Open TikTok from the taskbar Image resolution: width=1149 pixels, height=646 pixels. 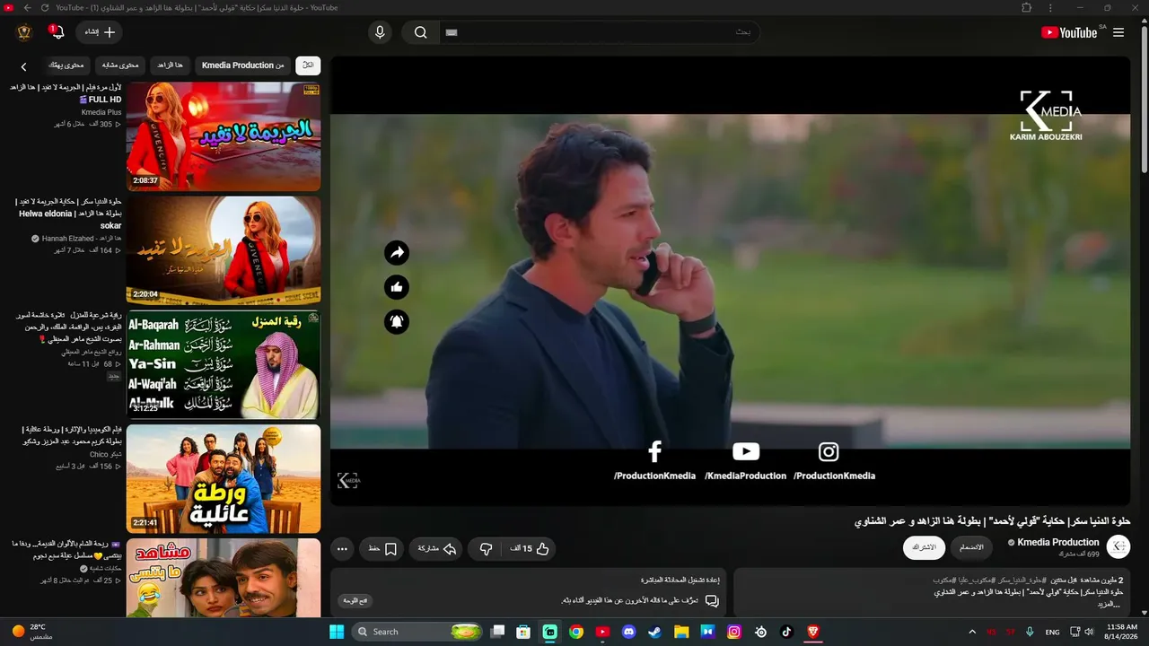786,632
